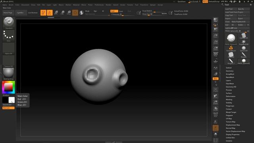The image size is (254, 143).
Task: Click the QuickSave button
Action: [181, 2]
